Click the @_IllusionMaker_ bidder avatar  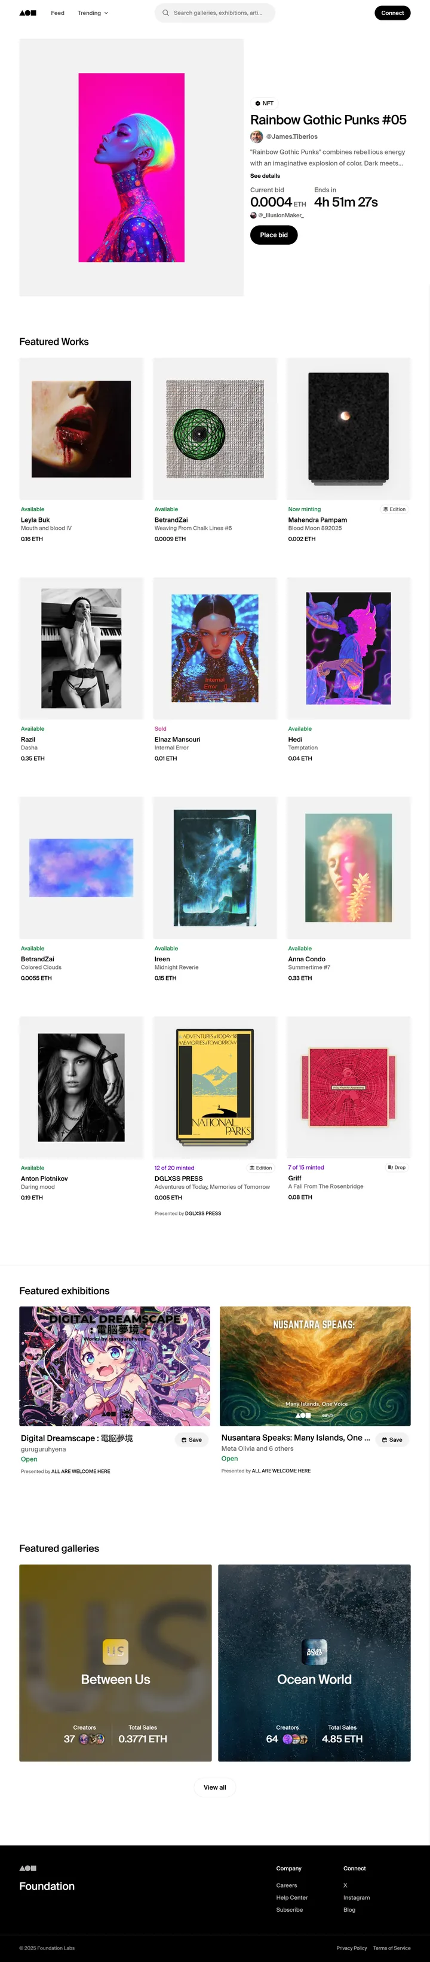(x=254, y=215)
